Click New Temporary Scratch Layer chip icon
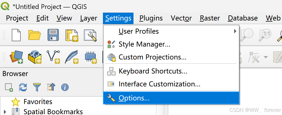The width and height of the screenshot is (282, 115). pyautogui.click(x=91, y=58)
